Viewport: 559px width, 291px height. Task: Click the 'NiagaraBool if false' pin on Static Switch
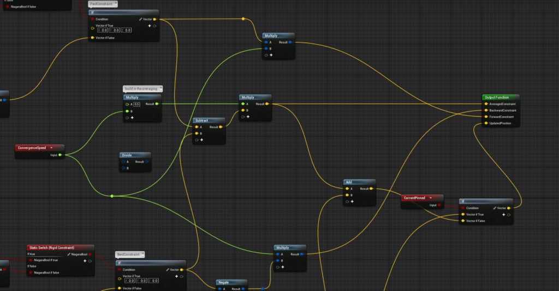pos(31,273)
